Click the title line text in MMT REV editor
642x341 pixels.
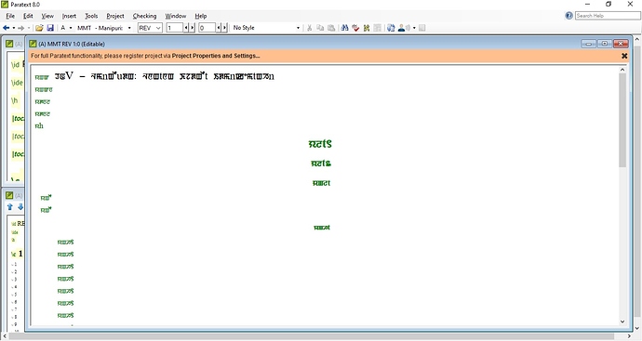164,76
